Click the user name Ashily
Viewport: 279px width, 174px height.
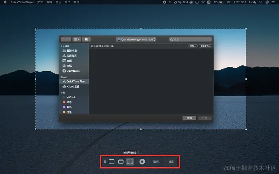(252, 2)
